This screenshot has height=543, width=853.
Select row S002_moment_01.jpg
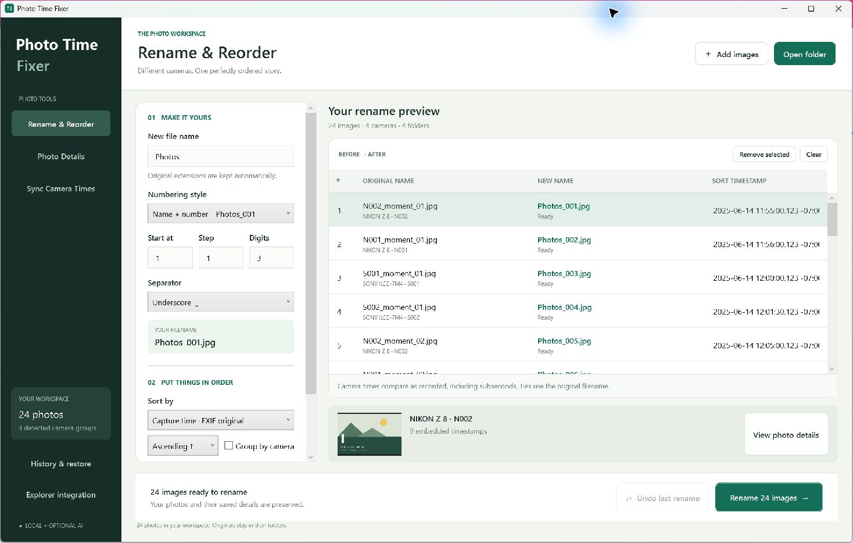(x=578, y=311)
